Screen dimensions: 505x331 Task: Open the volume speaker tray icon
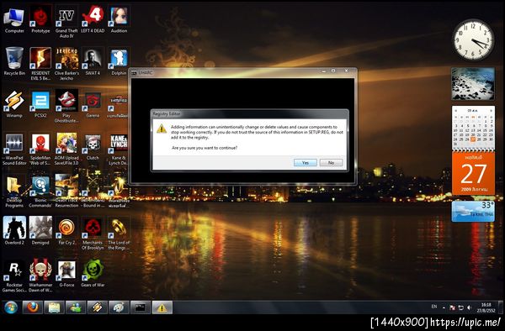click(x=469, y=307)
